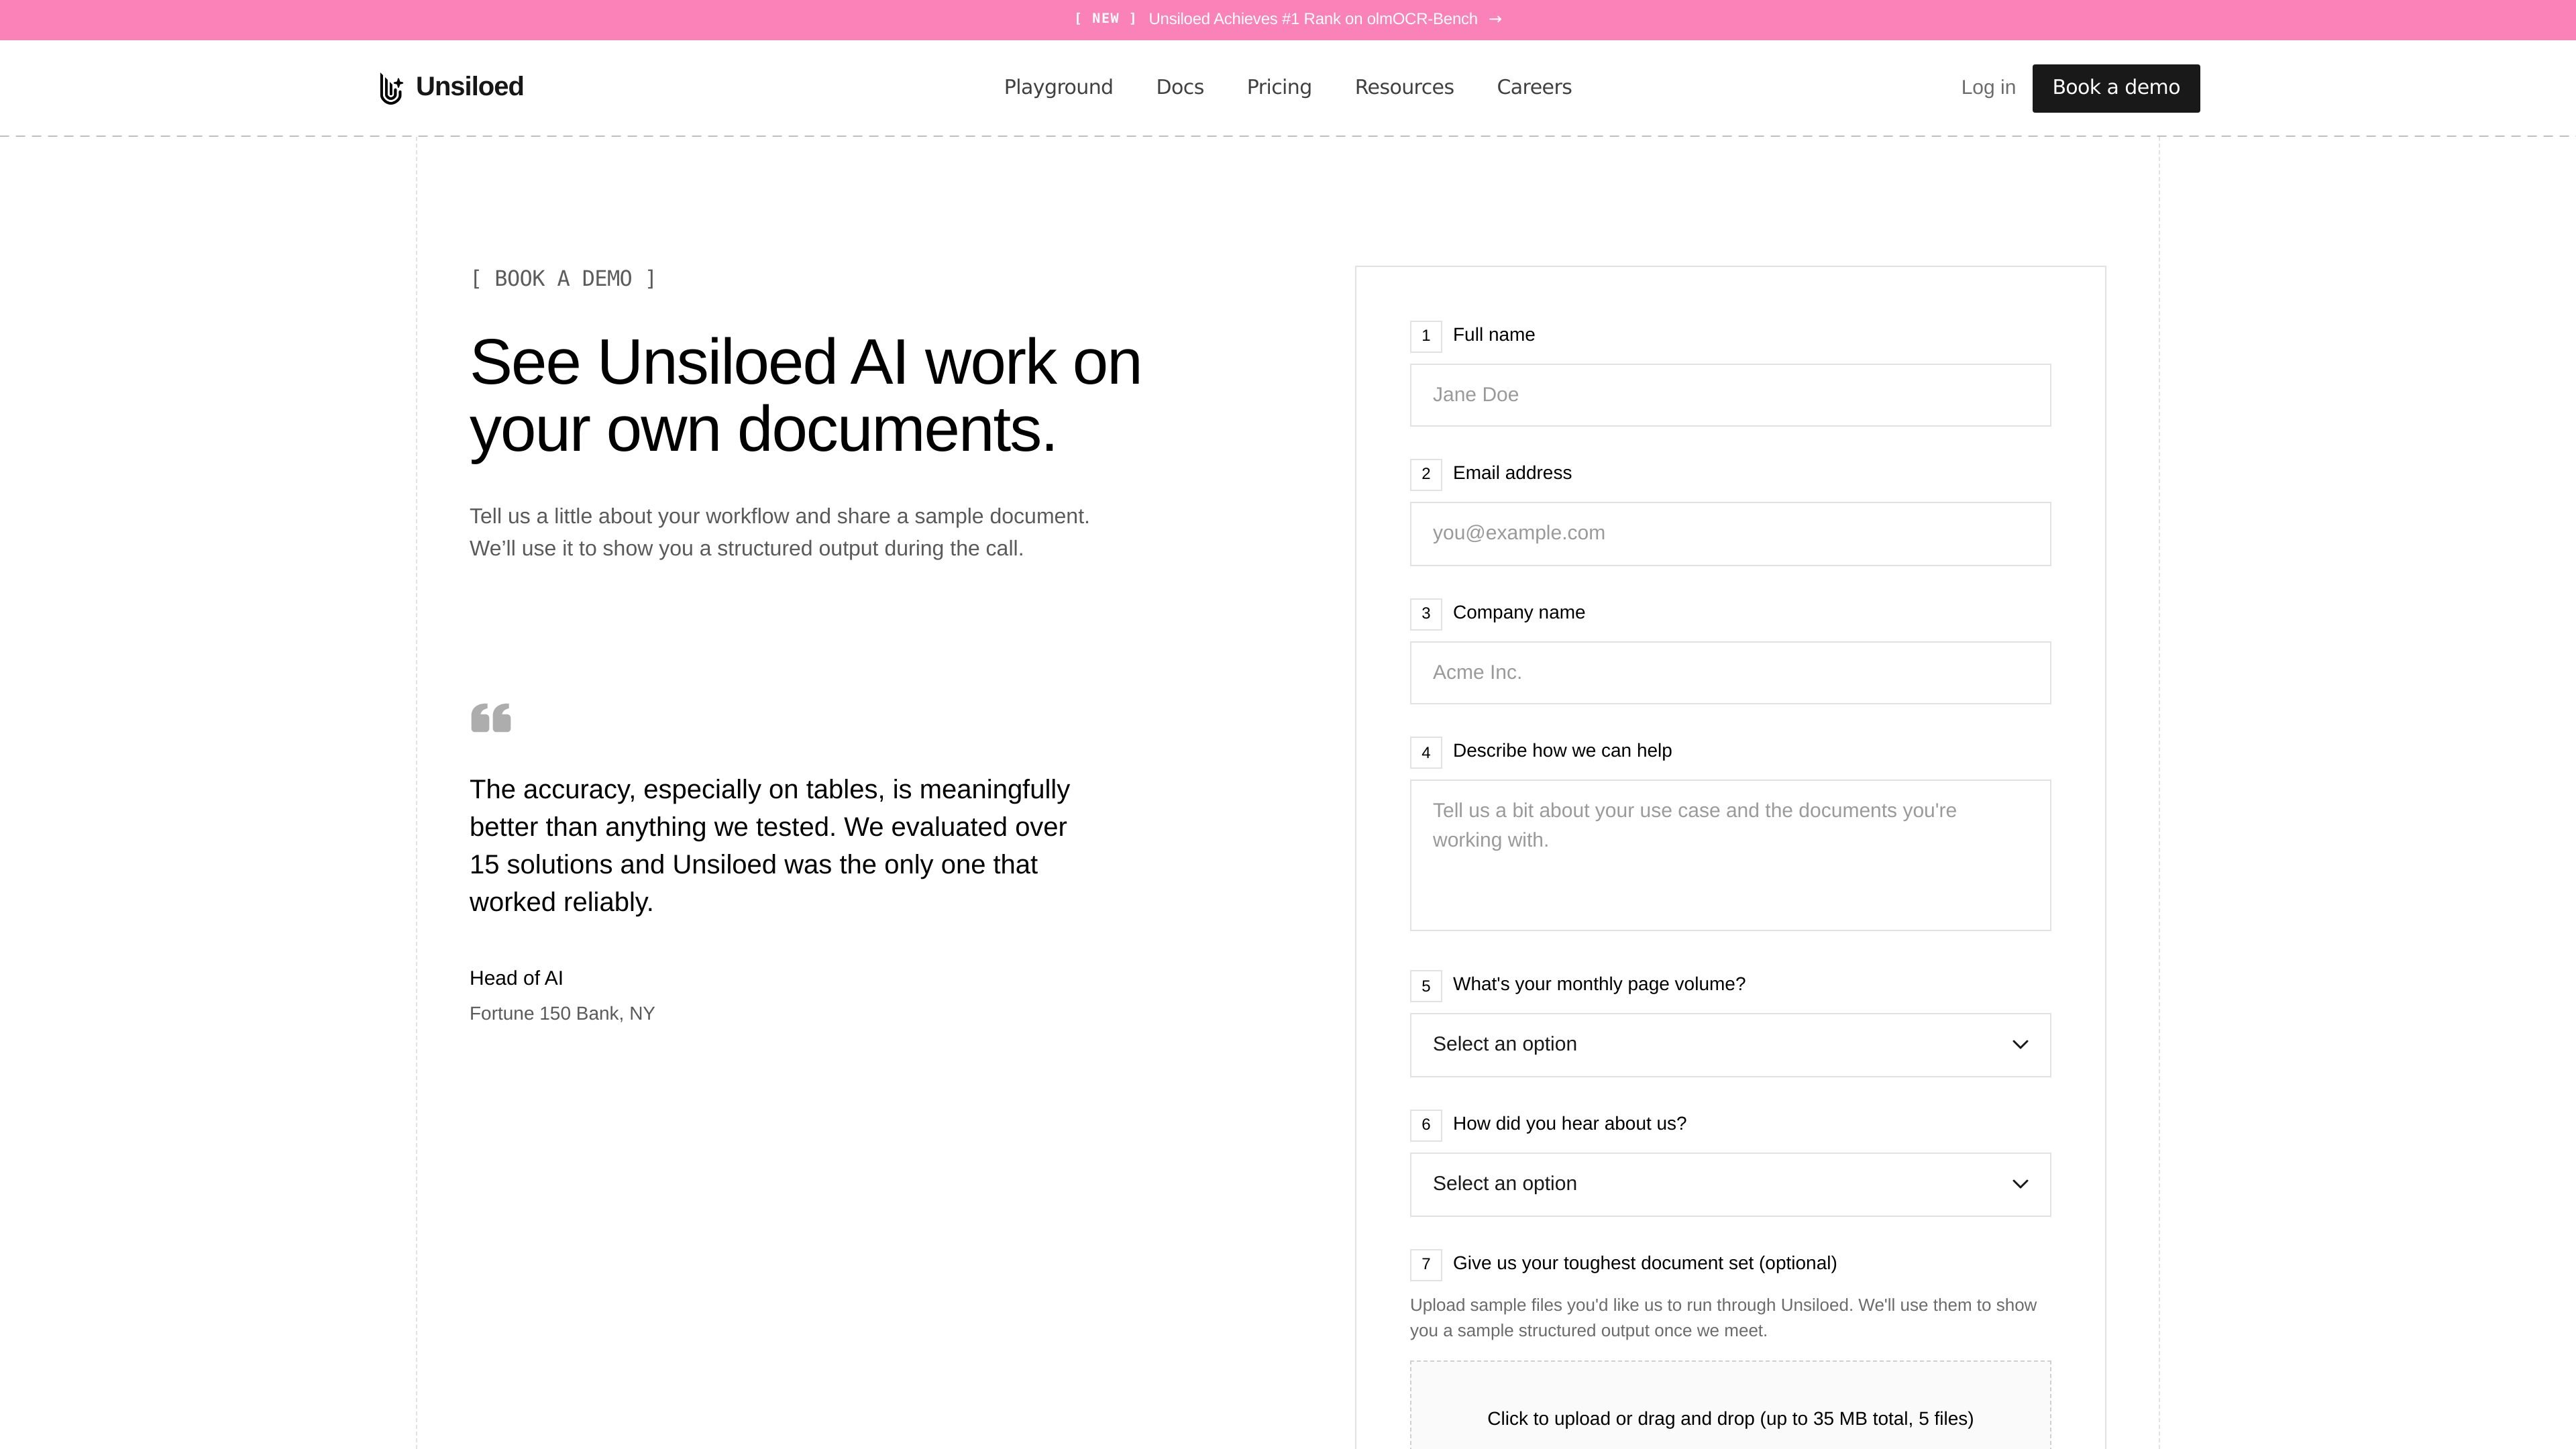This screenshot has width=2576, height=1449.
Task: Focus the Company name input field
Action: pos(1730,673)
